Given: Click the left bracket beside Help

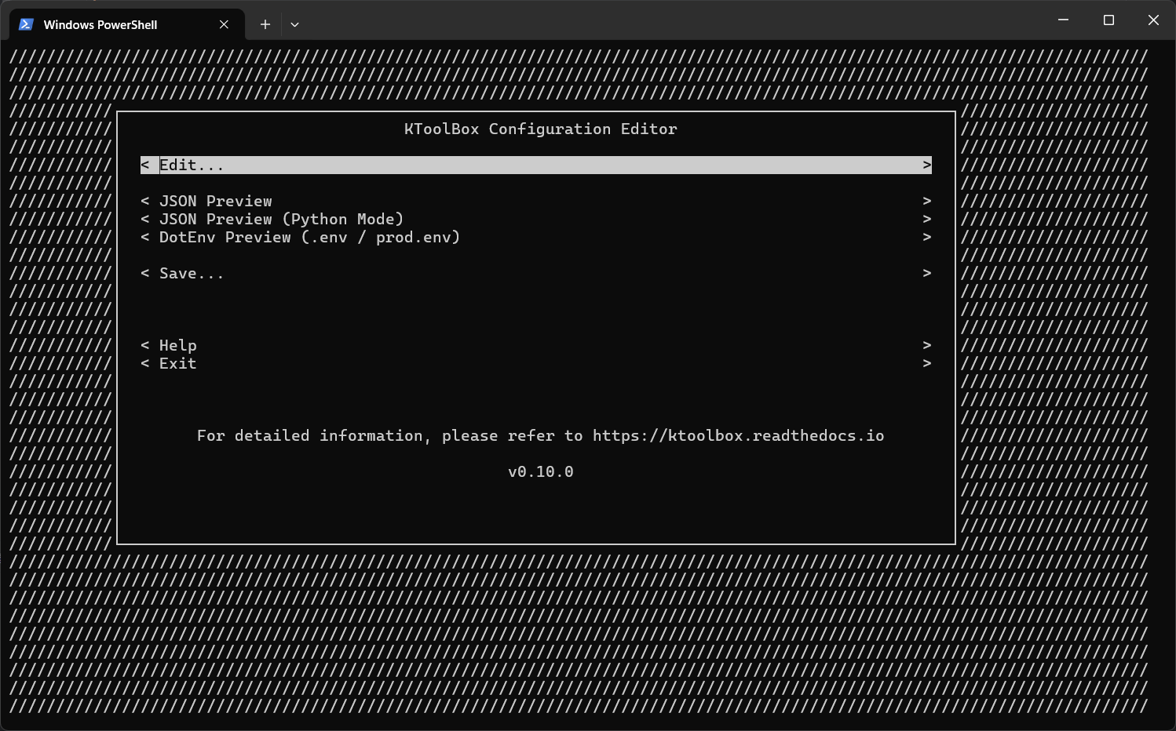Looking at the screenshot, I should point(144,345).
